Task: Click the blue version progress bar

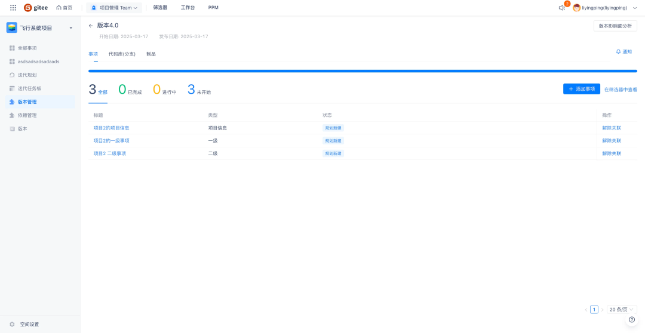Action: pyautogui.click(x=363, y=71)
